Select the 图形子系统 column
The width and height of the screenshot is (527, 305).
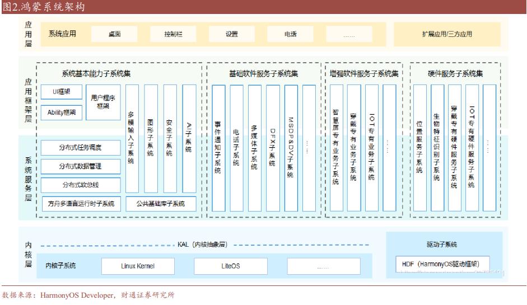151,138
